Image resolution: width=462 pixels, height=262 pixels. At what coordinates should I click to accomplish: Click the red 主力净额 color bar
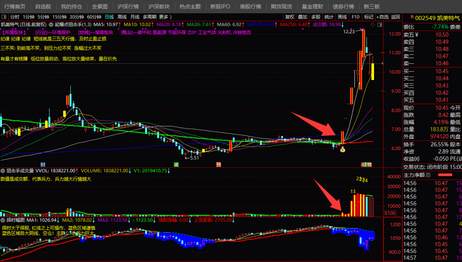445,175
